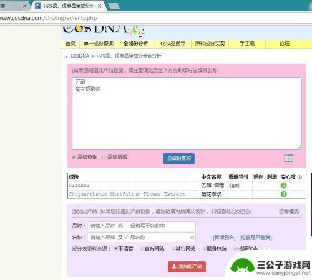Click the browser address bar URL

tap(48, 18)
